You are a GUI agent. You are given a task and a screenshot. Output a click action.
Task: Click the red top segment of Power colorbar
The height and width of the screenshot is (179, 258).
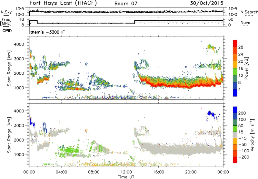coord(235,43)
